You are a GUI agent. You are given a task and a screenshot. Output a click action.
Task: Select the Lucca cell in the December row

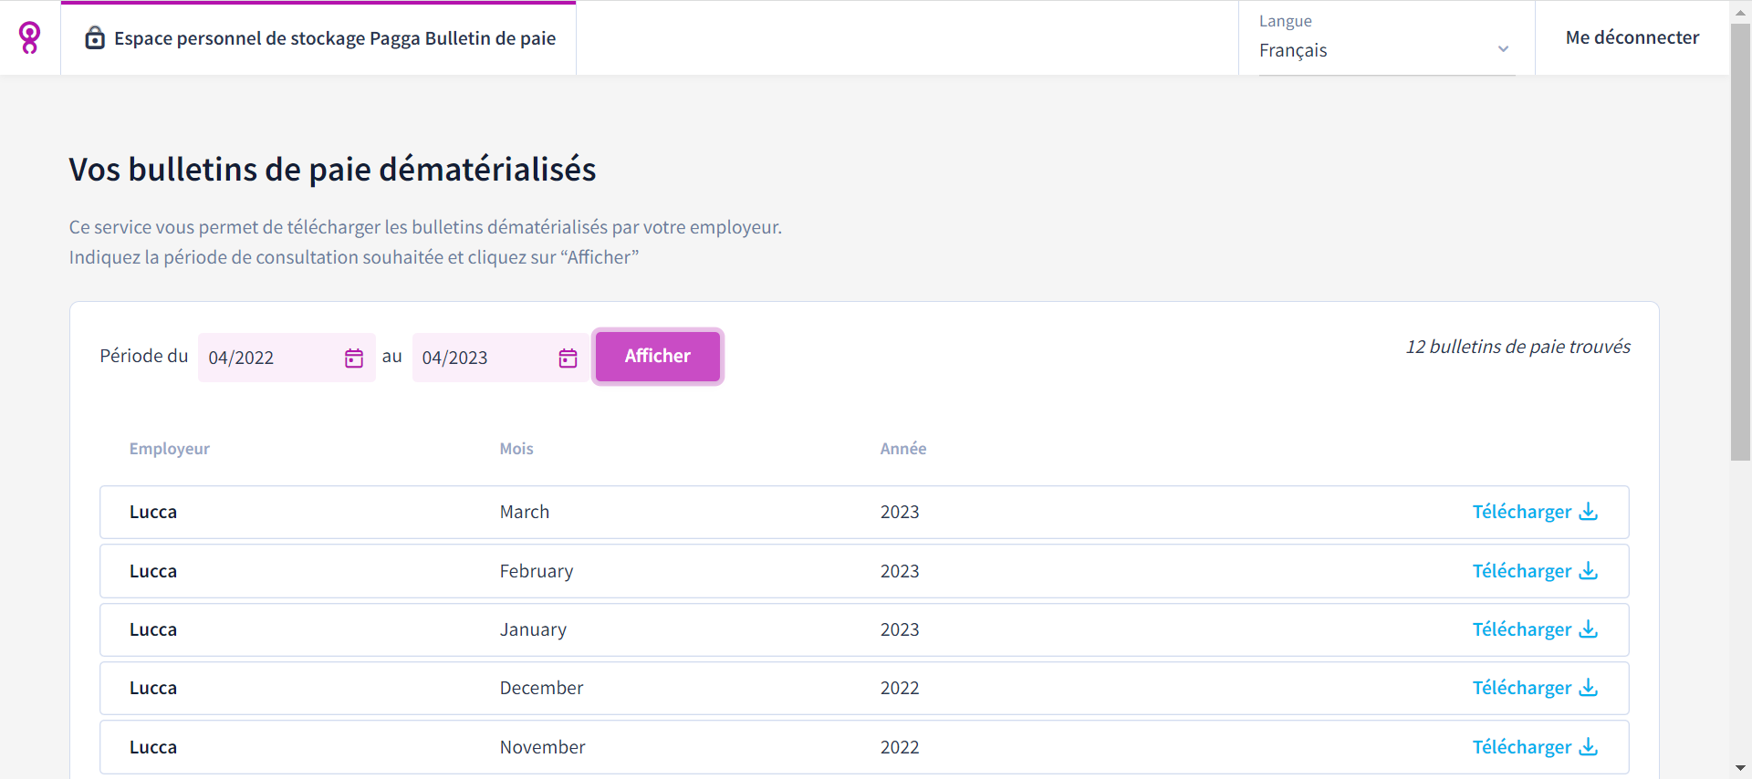[153, 688]
